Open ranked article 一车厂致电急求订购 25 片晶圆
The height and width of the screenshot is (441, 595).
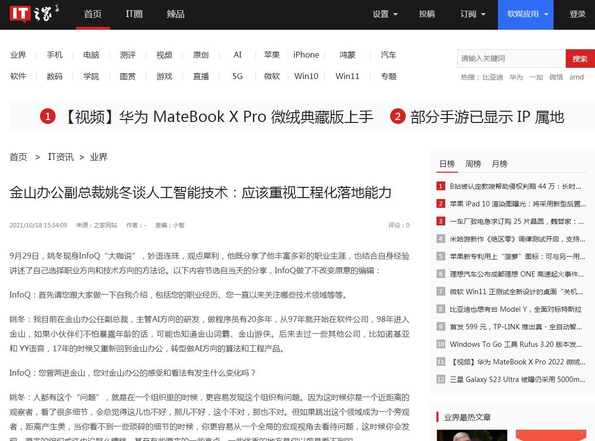pyautogui.click(x=517, y=221)
